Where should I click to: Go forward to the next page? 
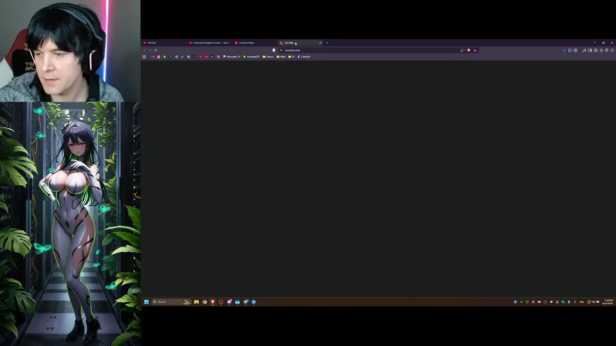pos(150,50)
